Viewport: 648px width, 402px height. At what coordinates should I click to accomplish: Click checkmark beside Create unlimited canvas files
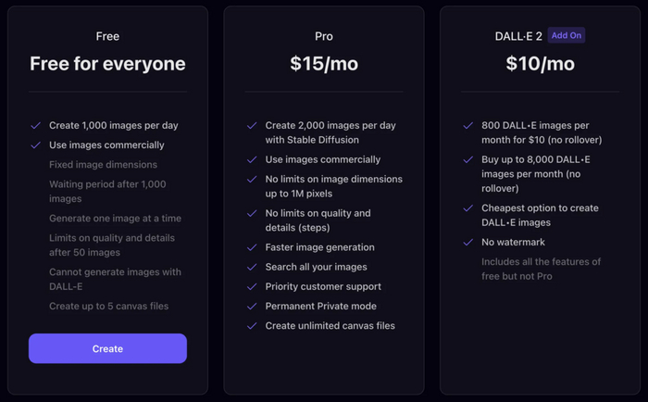(252, 326)
